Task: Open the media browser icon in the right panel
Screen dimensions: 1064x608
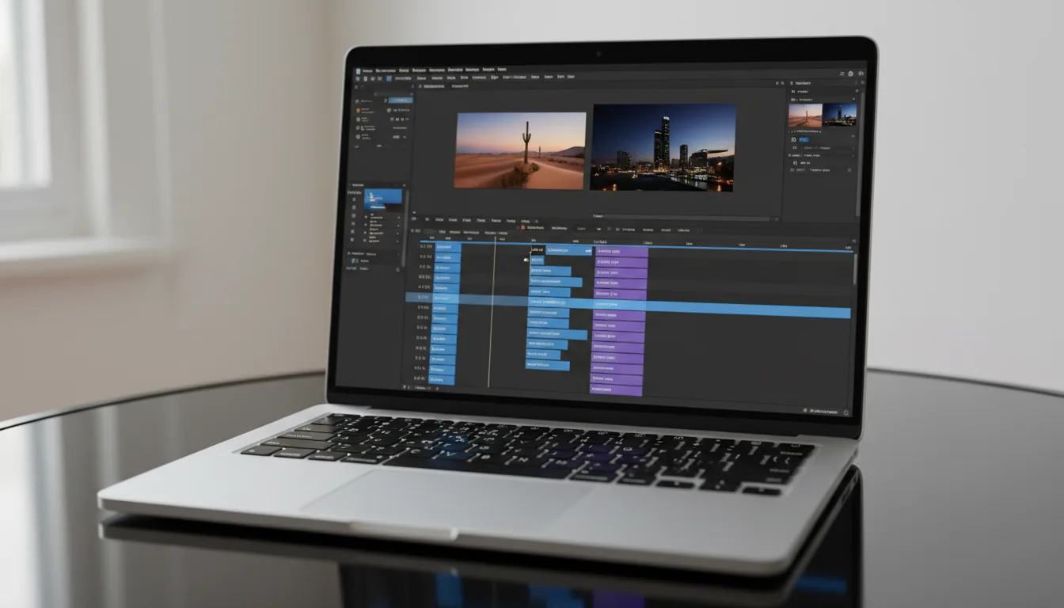Action: point(793,91)
